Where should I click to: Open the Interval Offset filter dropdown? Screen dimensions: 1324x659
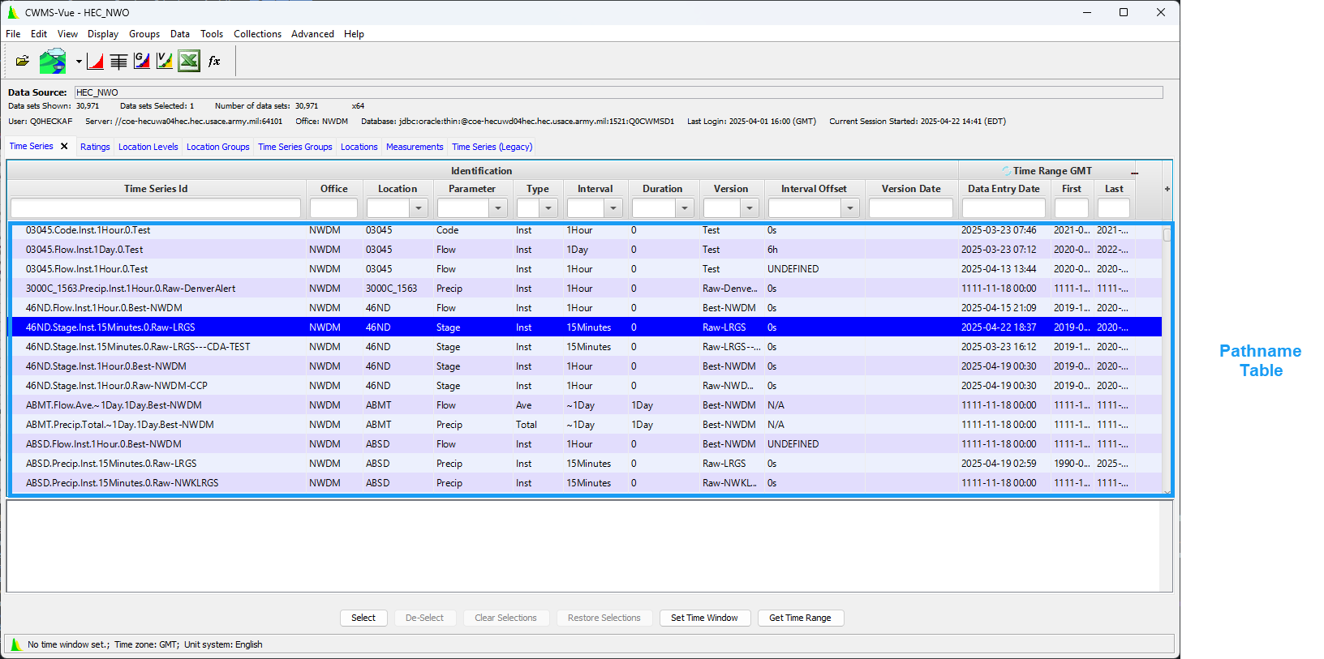[x=849, y=208]
